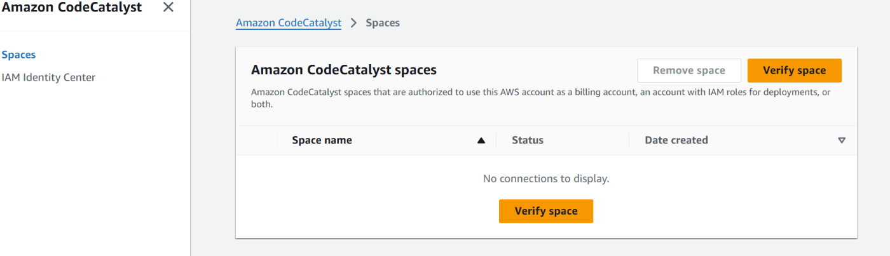Click the descending sort triangle beside Date created
The image size is (890, 256).
point(842,140)
